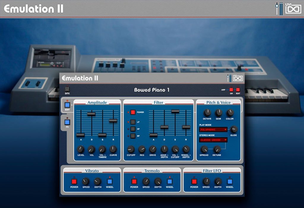Open the Play Mode Polyphonic dropdown
The height and width of the screenshot is (208, 304).
tap(213, 130)
